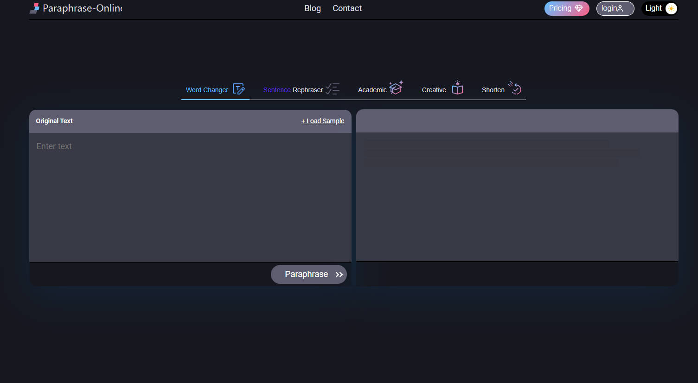The width and height of the screenshot is (698, 383).
Task: Open the Shorten mode tab
Action: coord(493,90)
